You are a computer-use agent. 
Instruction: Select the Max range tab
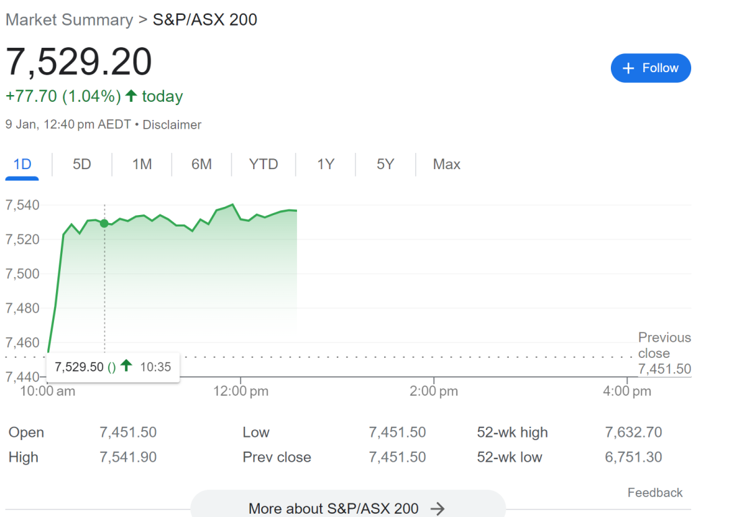tap(446, 164)
